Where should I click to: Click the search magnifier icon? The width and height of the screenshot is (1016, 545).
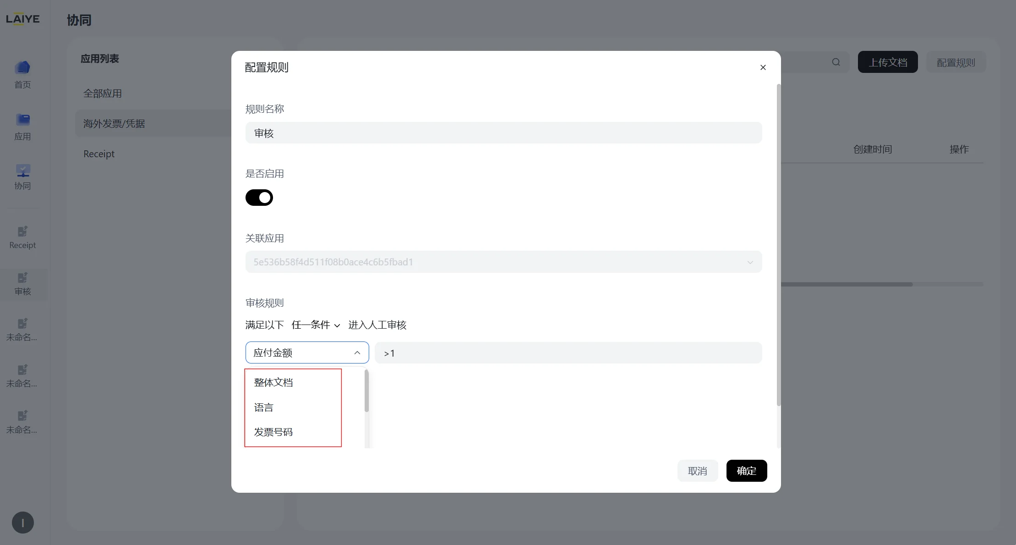click(x=836, y=62)
